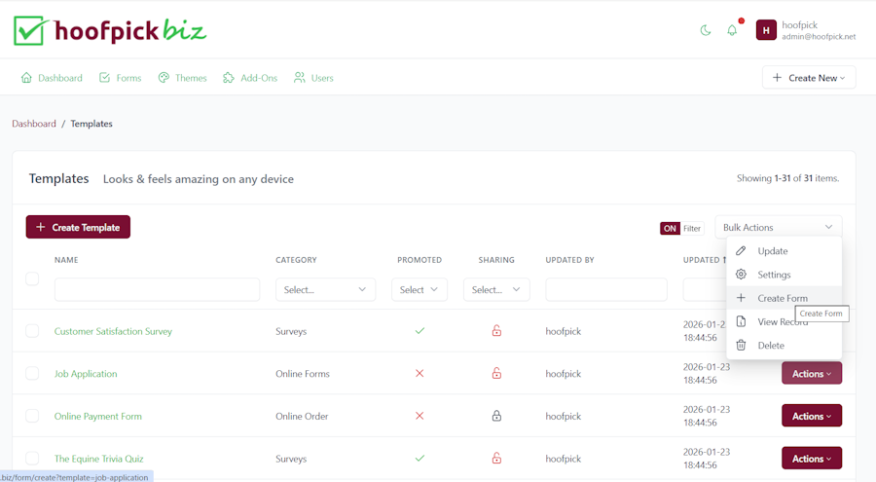
Task: Click the Settings gear icon in menu
Action: coord(741,274)
